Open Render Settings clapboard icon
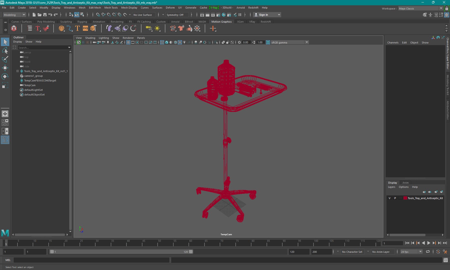This screenshot has width=450, height=270. tap(218, 15)
